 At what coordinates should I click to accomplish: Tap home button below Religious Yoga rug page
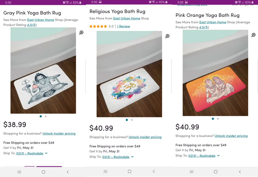(129, 171)
